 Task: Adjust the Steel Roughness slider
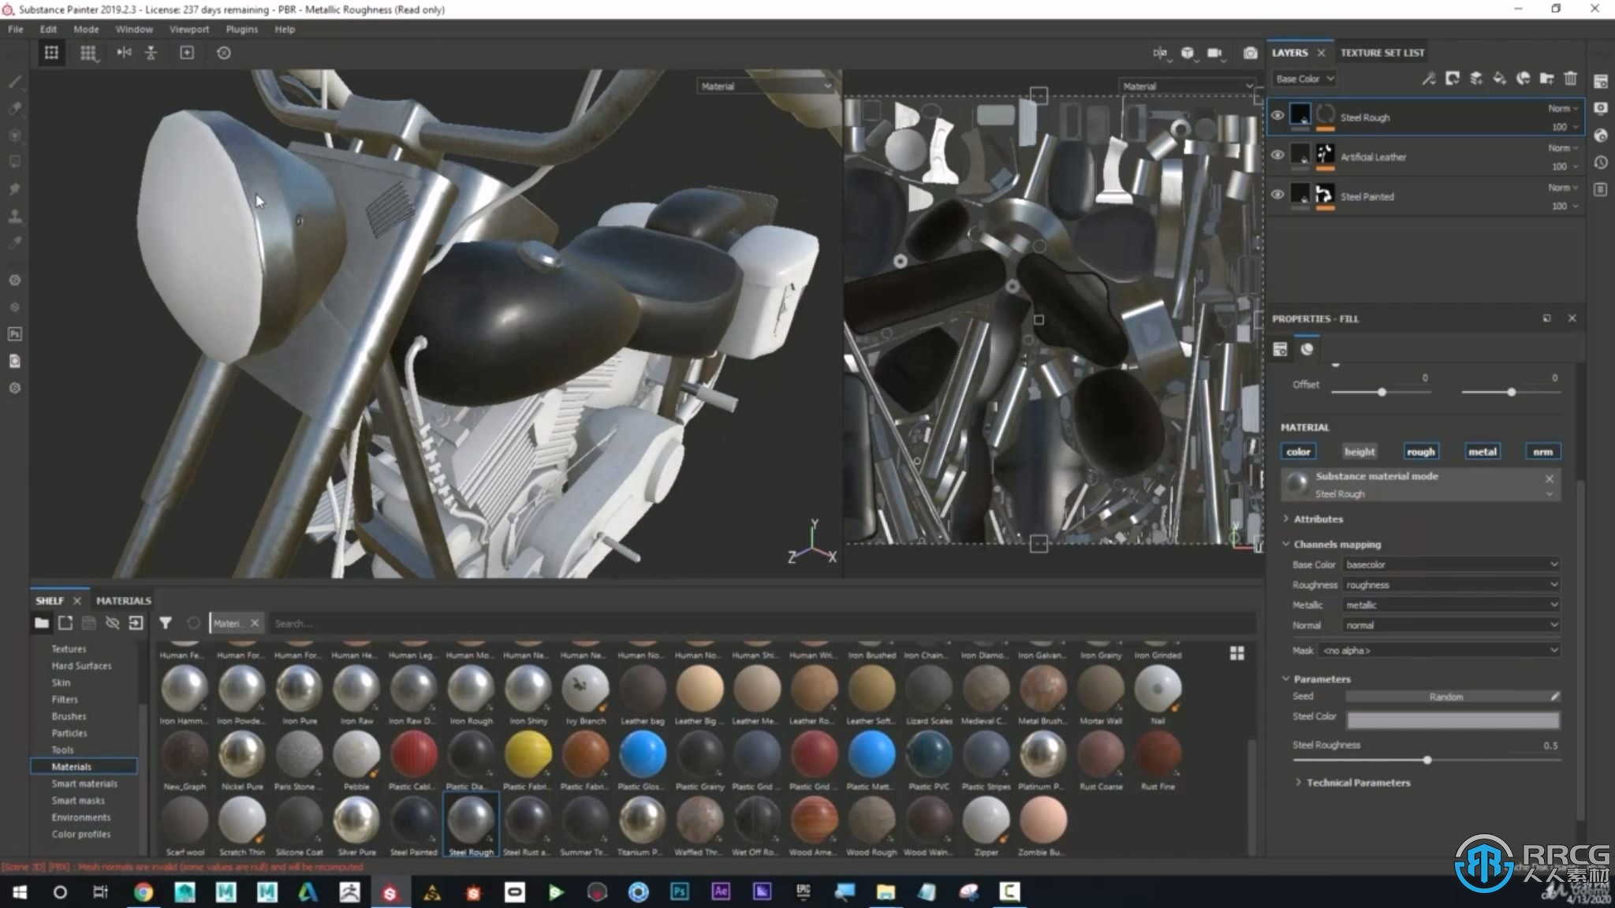pyautogui.click(x=1427, y=760)
